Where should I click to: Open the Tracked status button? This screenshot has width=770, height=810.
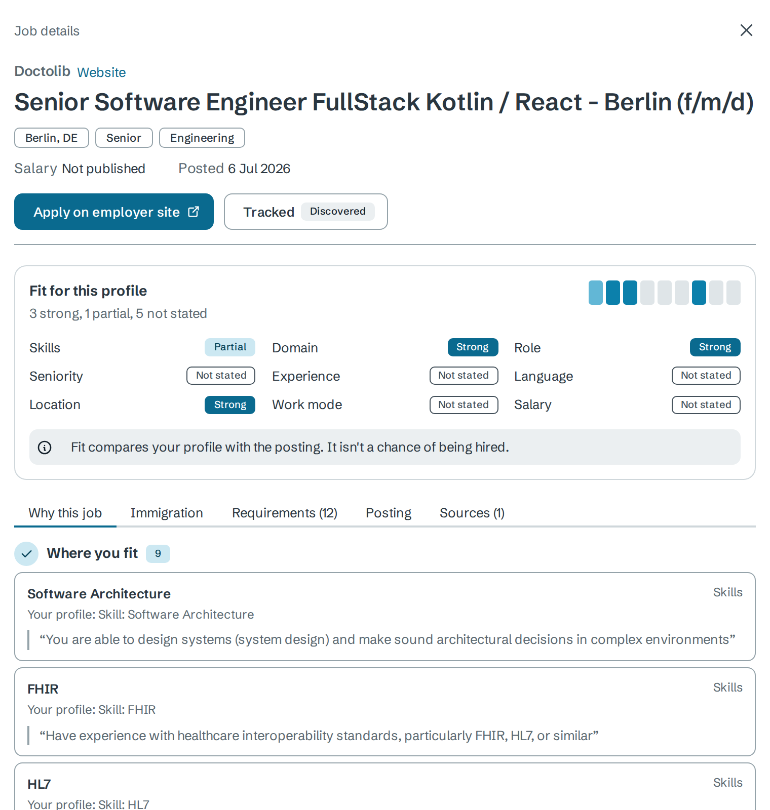(306, 212)
